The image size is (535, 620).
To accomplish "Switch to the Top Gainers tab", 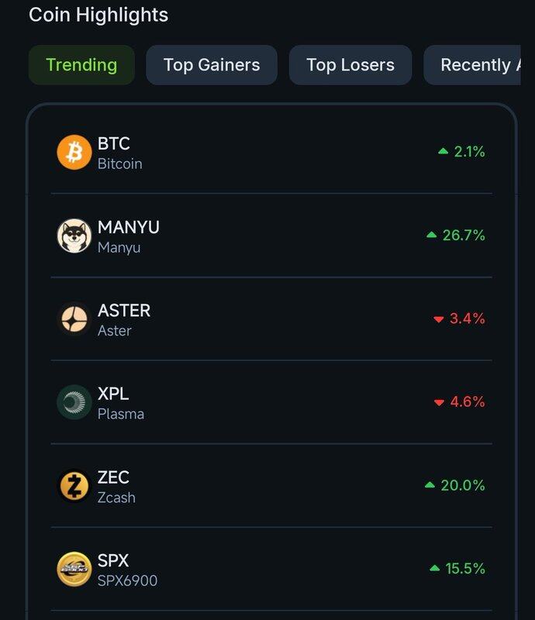I will pos(212,65).
